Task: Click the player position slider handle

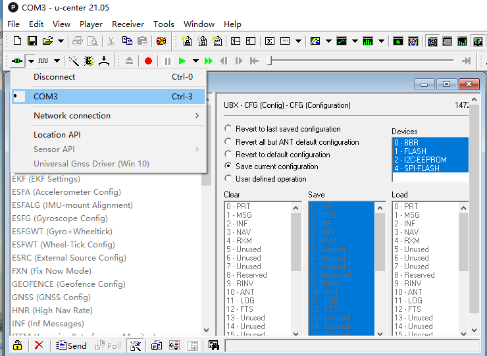Action: [270, 61]
